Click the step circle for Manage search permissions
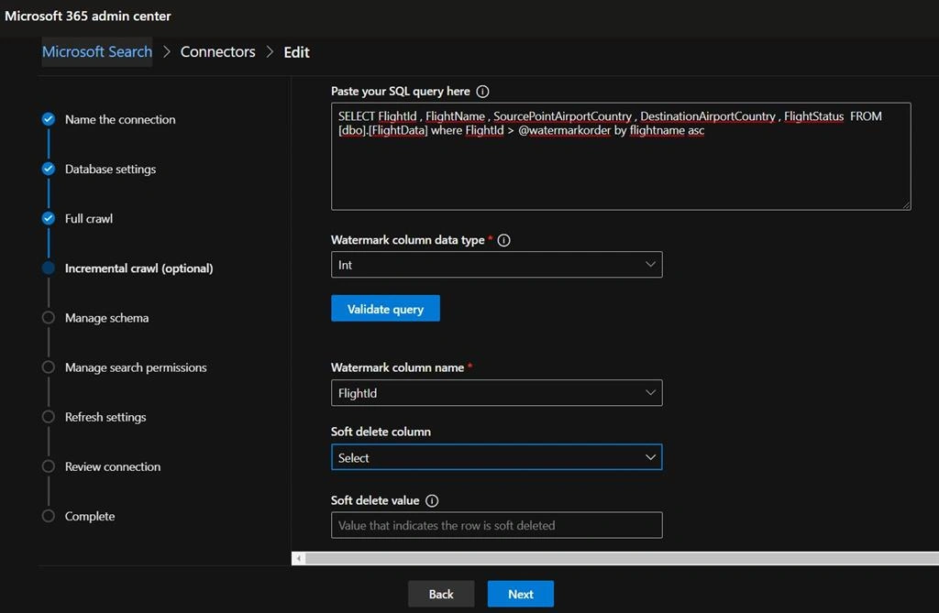Viewport: 939px width, 613px height. tap(49, 367)
